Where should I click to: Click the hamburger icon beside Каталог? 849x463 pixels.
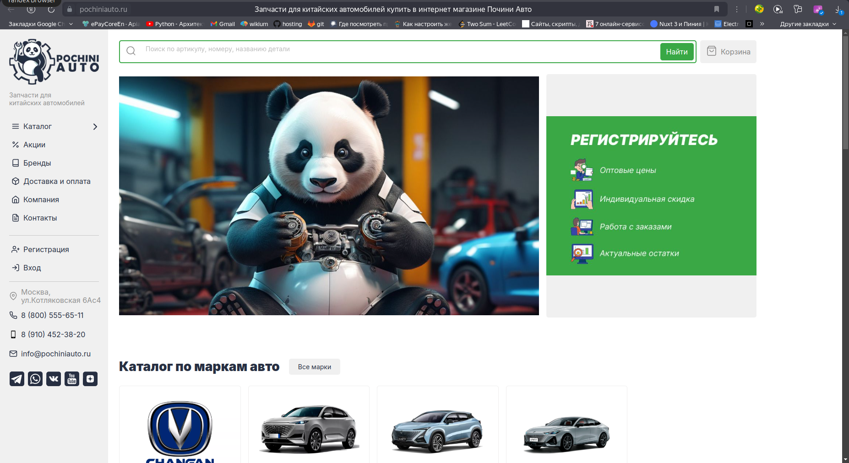tap(16, 126)
